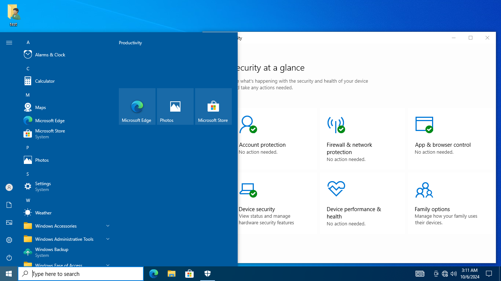Open File Explorer from the taskbar

[172, 274]
